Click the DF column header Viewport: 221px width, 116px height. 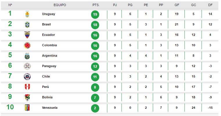pyautogui.click(x=210, y=5)
